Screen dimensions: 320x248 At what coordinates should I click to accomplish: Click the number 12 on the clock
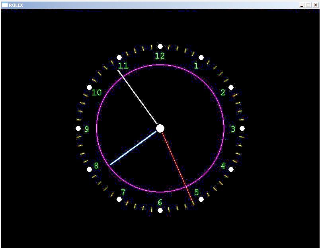[x=160, y=56]
